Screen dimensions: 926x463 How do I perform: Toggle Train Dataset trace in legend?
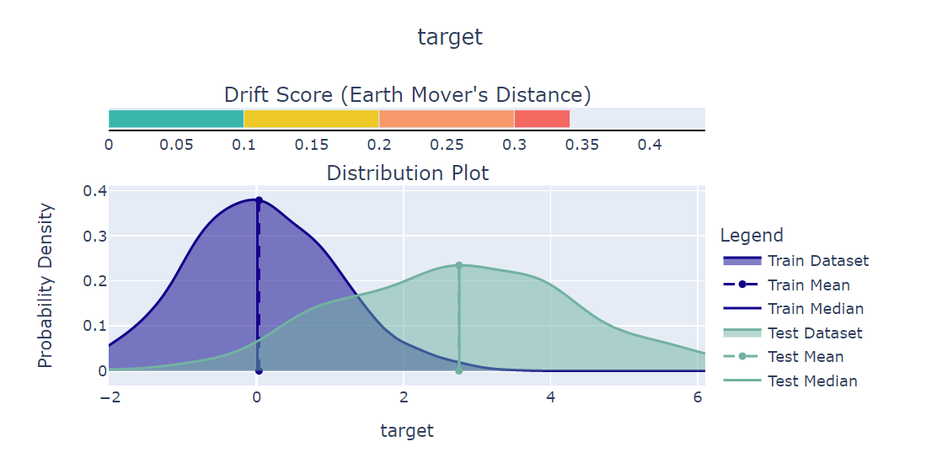(817, 261)
